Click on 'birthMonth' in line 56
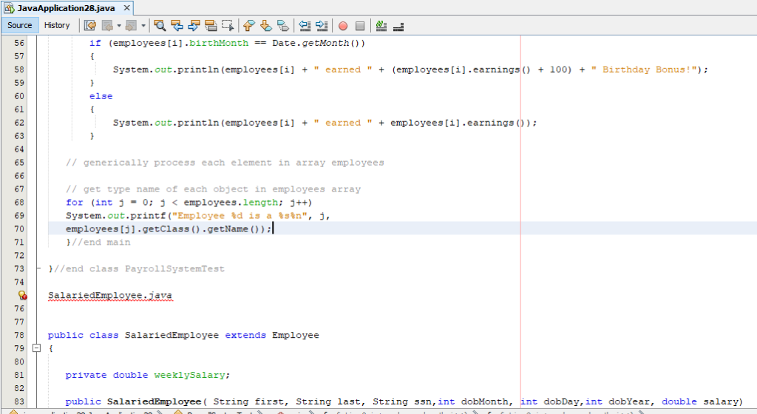The image size is (757, 414). (x=219, y=43)
